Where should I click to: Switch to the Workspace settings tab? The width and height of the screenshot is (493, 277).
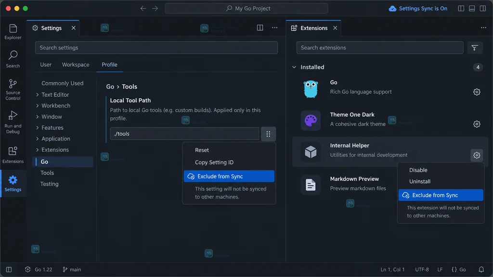[x=76, y=64]
